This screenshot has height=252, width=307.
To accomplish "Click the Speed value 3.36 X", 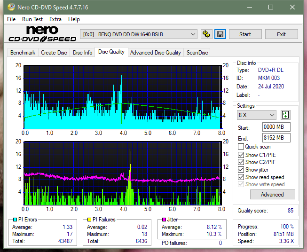I will (x=286, y=241).
